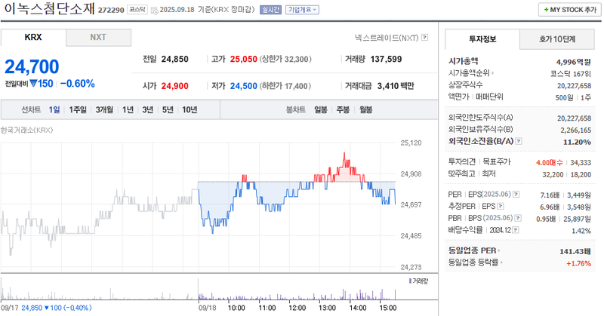
Task: Show the 일봉 candlestick chart
Action: click(x=321, y=110)
